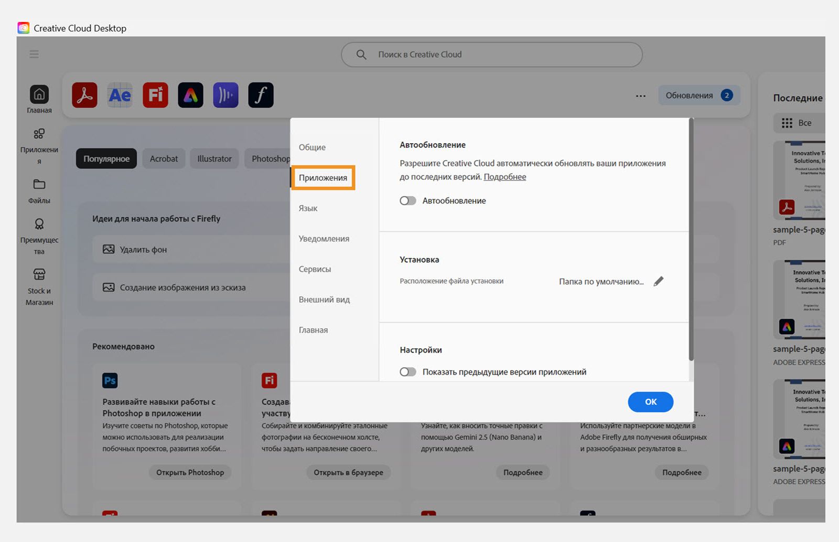Select Уведомления in settings sidebar
The height and width of the screenshot is (542, 839).
pos(324,239)
